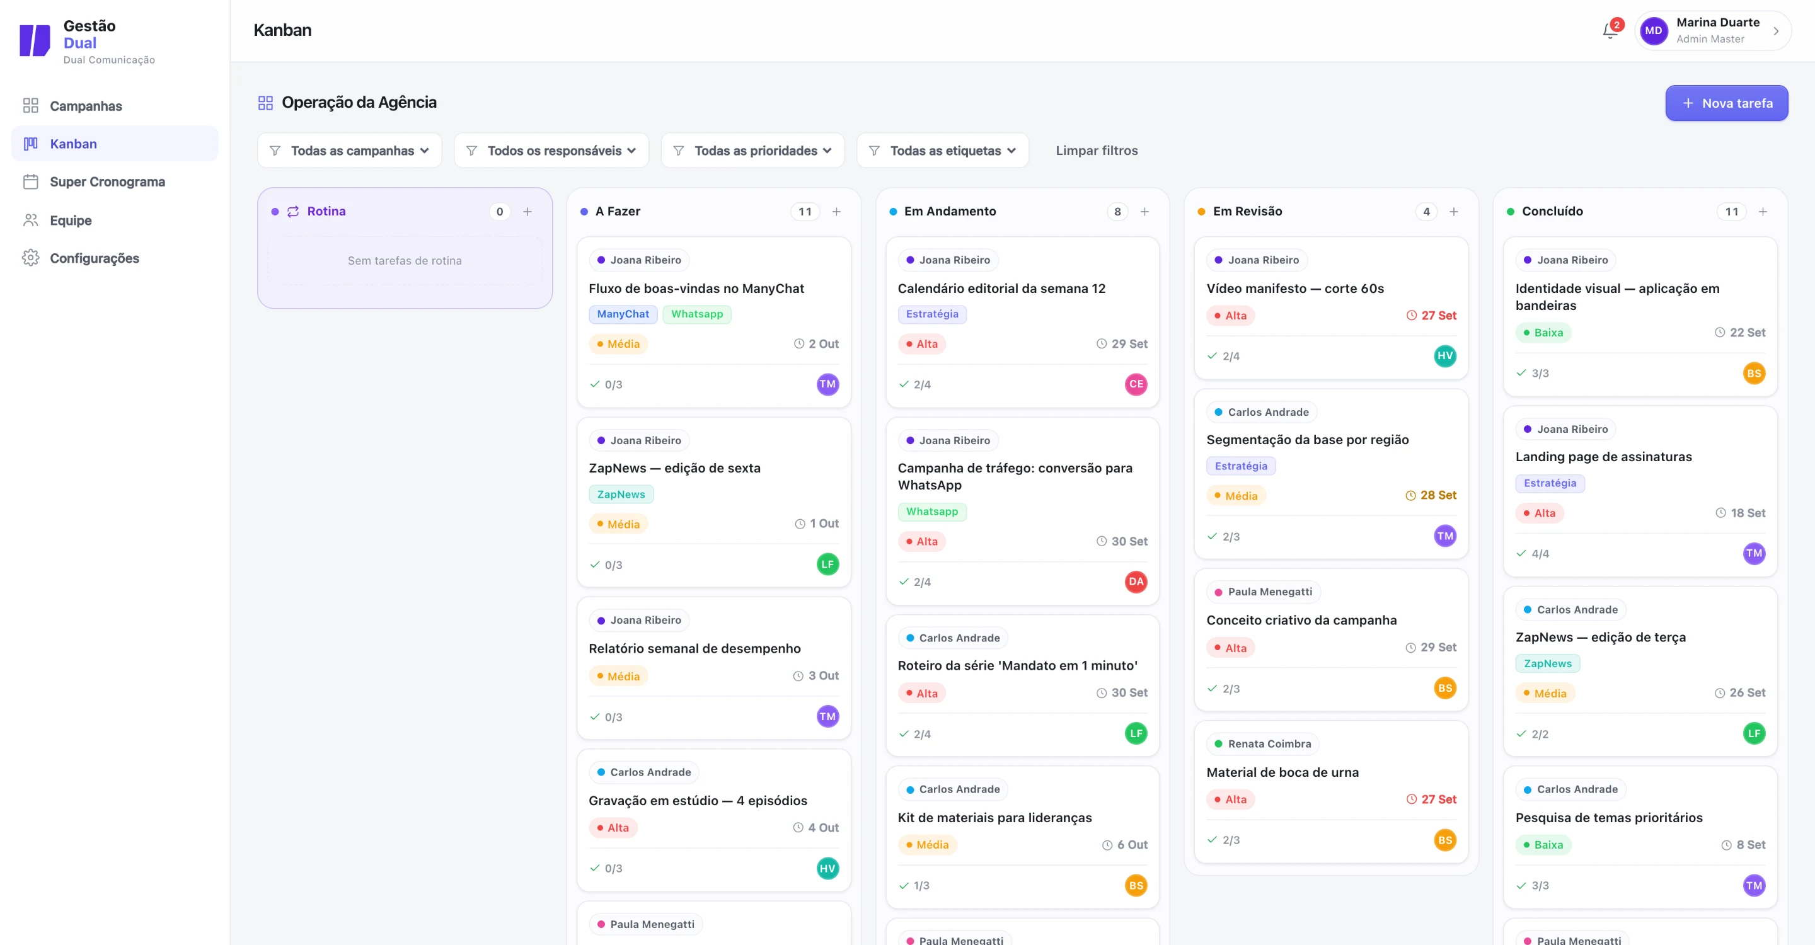
Task: Click Whatsapp tag on Campanha de tráfego card
Action: click(x=931, y=511)
